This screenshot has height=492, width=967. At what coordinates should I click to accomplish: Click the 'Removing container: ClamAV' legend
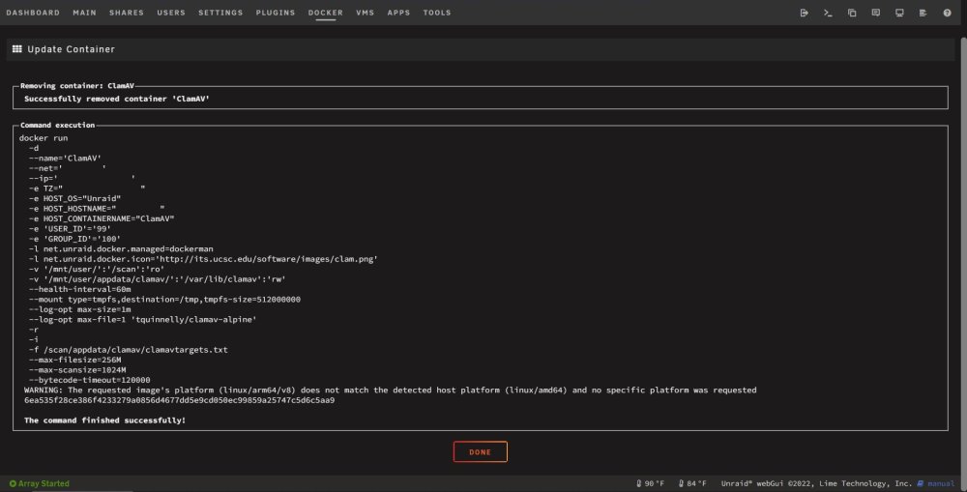[x=77, y=86]
